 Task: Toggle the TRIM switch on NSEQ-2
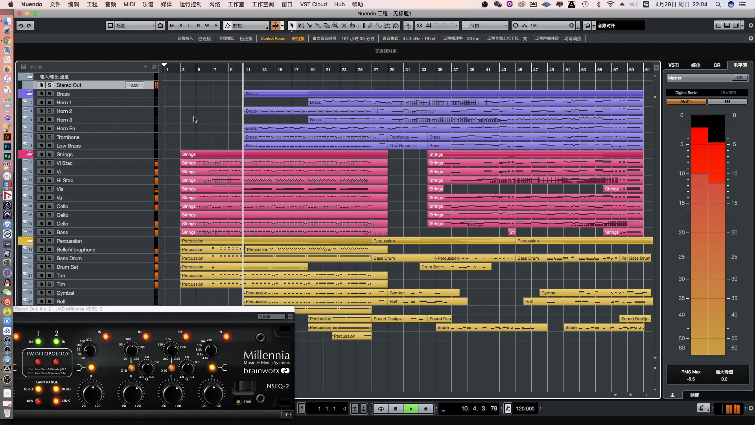(238, 401)
